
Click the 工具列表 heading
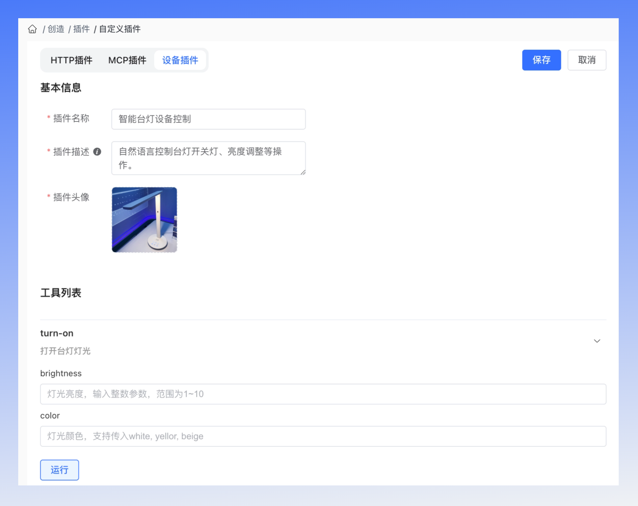tap(61, 293)
